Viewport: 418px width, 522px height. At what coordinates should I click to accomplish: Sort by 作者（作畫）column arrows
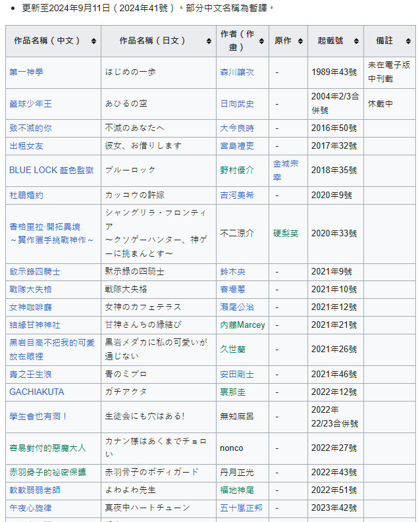tap(261, 41)
